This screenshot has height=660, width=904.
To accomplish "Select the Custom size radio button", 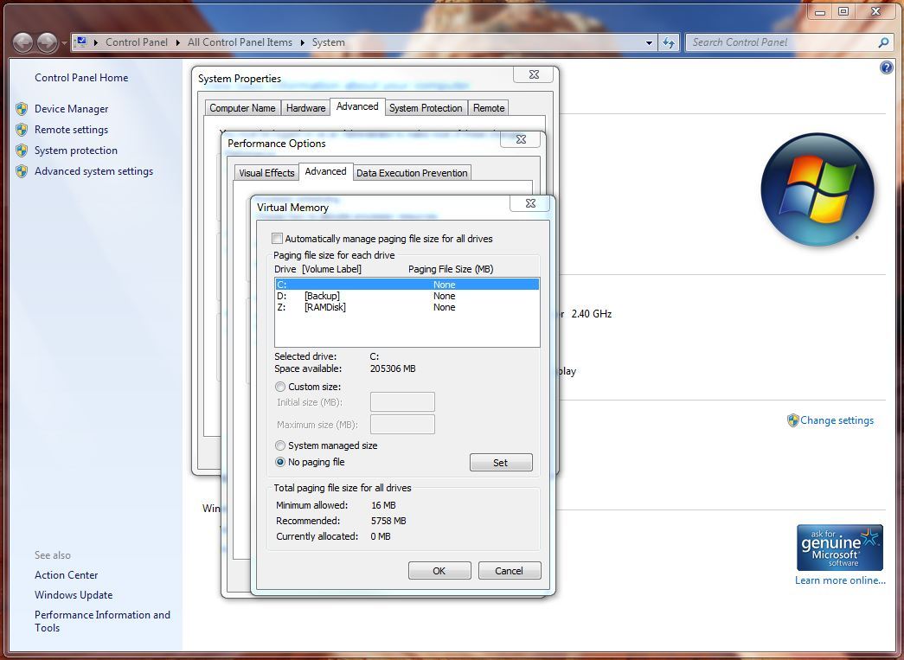I will pos(280,387).
